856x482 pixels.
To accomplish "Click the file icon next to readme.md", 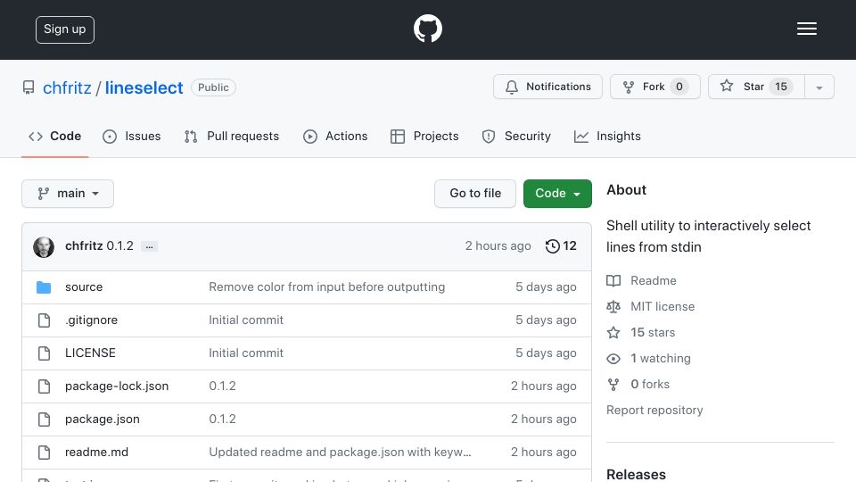I will [45, 452].
